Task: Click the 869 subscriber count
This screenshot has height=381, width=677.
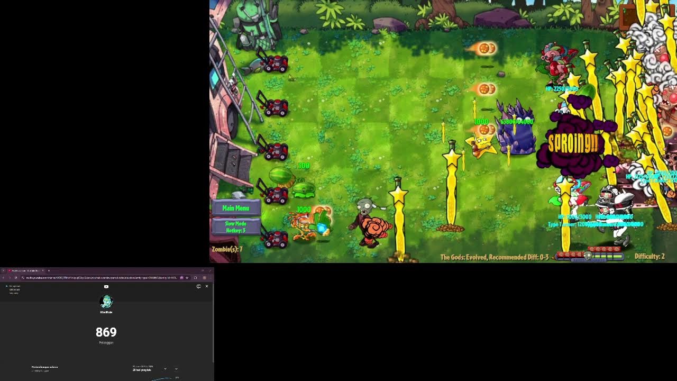Action: click(x=106, y=332)
